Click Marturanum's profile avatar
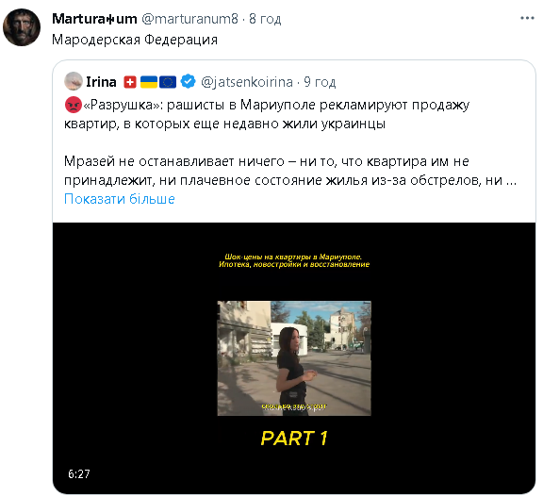Image resolution: width=543 pixels, height=497 pixels. pyautogui.click(x=22, y=27)
